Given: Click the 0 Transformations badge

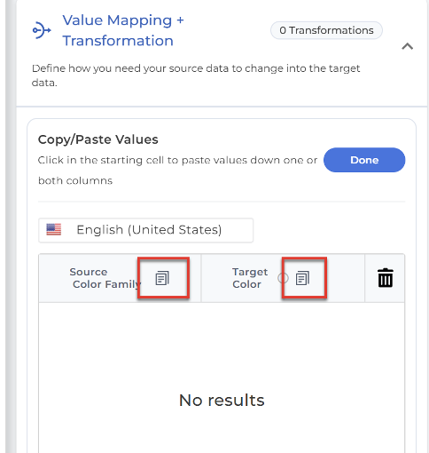Looking at the screenshot, I should (x=326, y=30).
